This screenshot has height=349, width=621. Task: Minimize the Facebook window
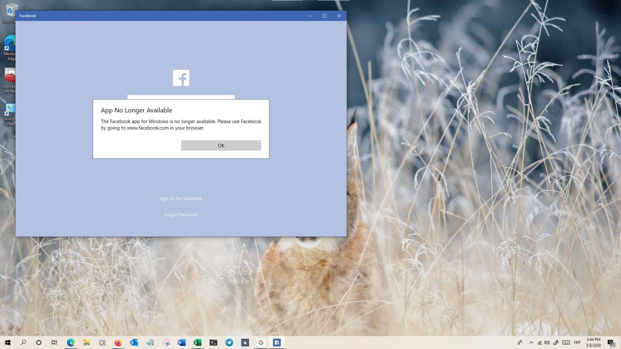[310, 16]
